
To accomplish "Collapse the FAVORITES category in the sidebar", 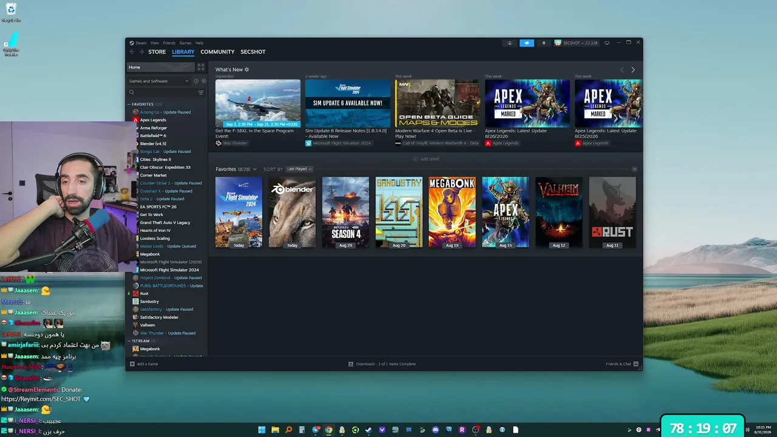I will pos(129,104).
